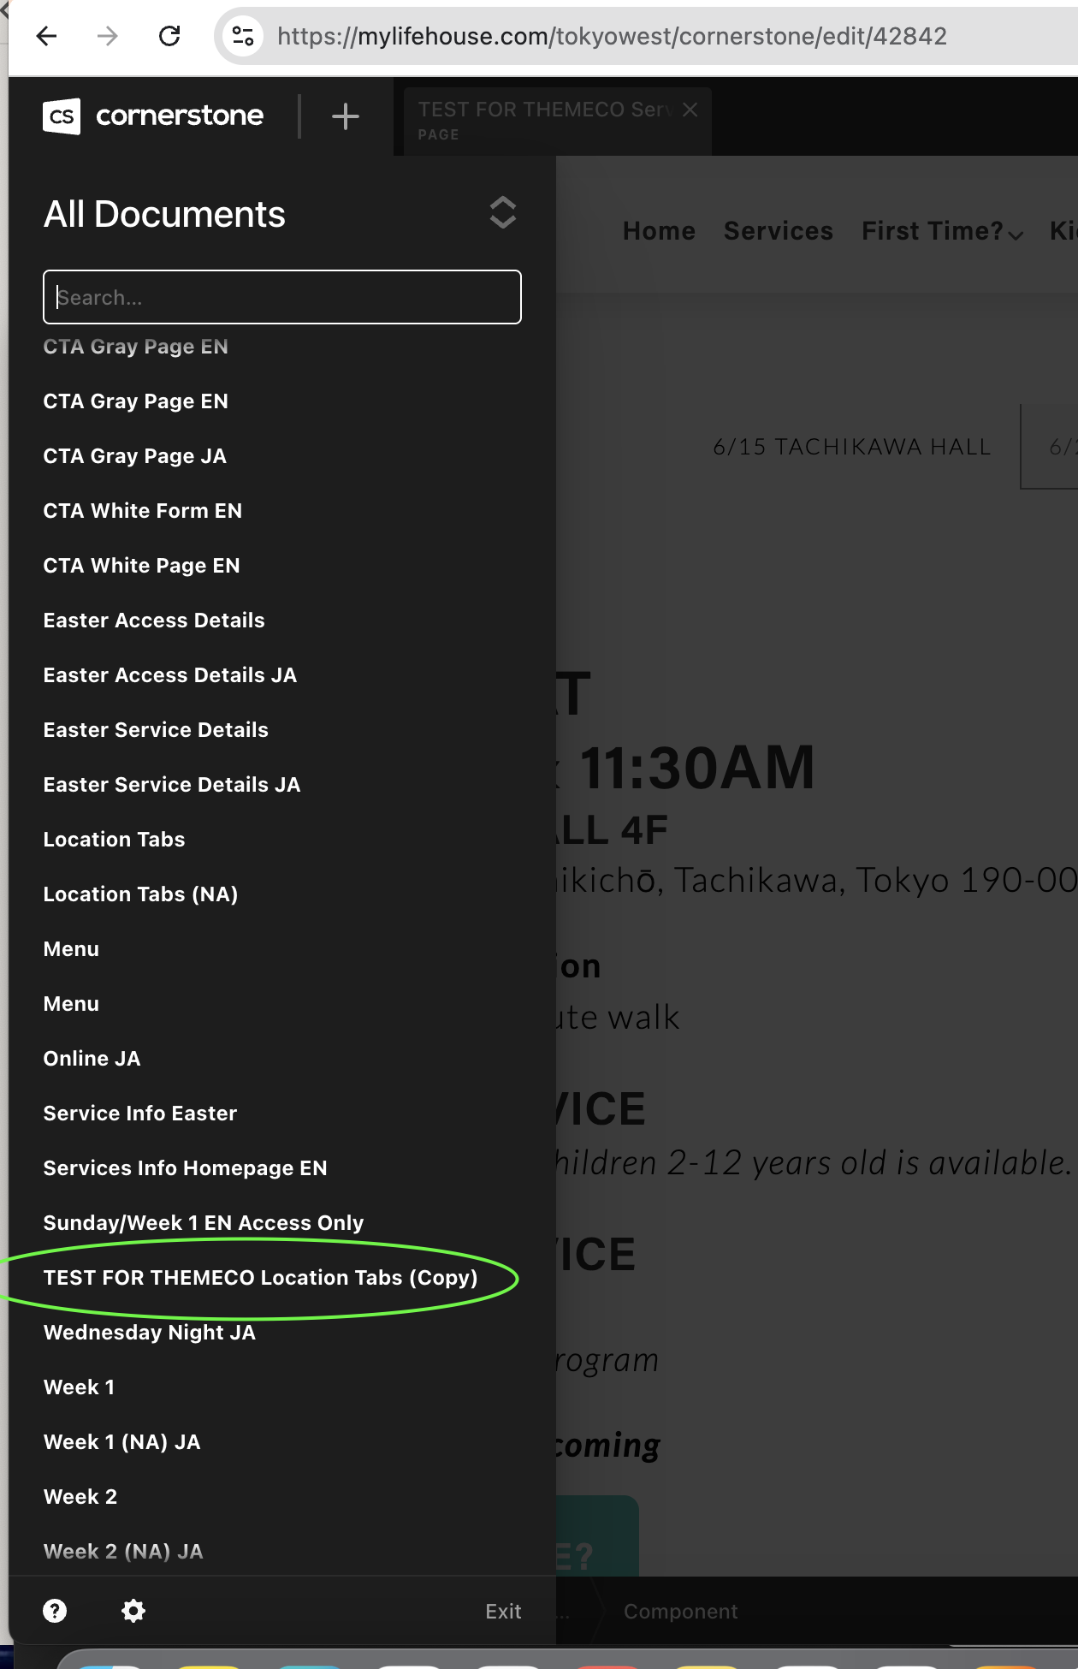Click Exit in the bottom bar
Viewport: 1078px width, 1669px height.
click(502, 1611)
